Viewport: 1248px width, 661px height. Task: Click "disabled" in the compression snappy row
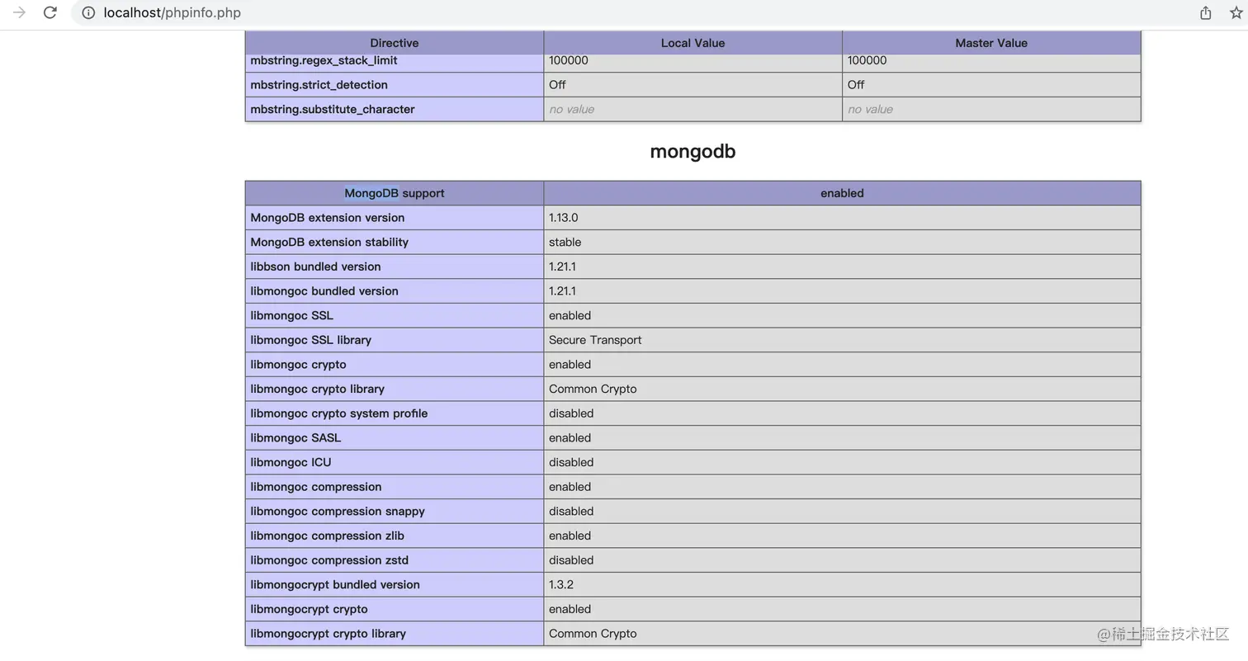coord(571,512)
